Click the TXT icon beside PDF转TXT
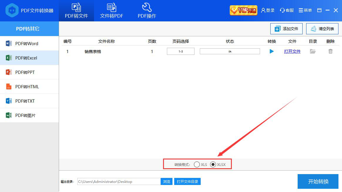Screen dimensions: 342x192 9,101
